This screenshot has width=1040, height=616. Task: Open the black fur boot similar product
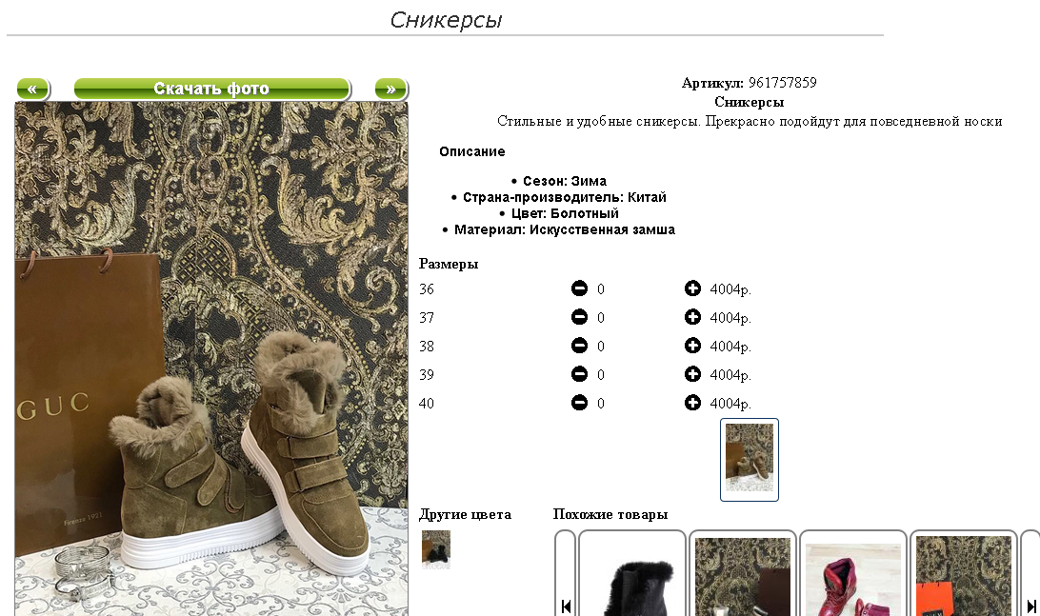632,574
